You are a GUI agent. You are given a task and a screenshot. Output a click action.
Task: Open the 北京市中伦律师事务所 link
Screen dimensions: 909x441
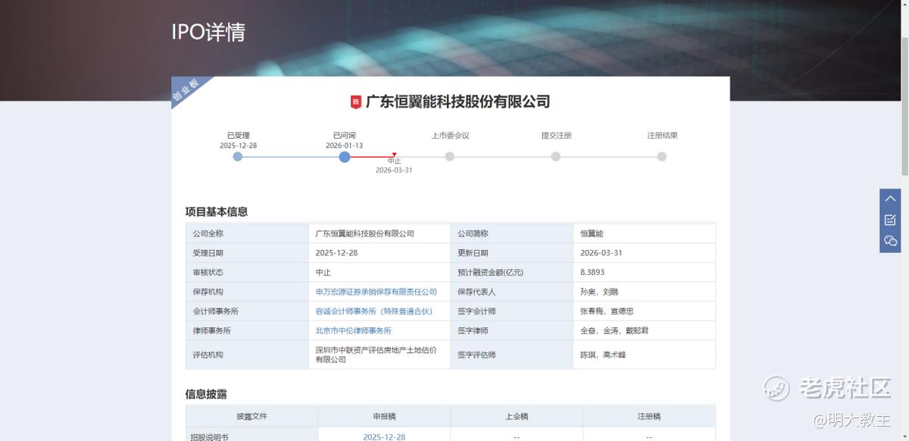(x=353, y=331)
